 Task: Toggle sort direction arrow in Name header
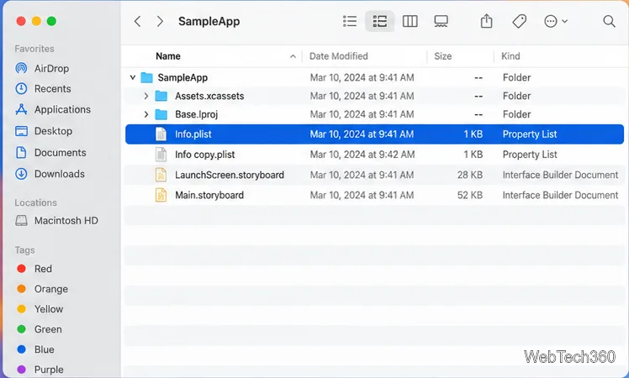click(293, 56)
